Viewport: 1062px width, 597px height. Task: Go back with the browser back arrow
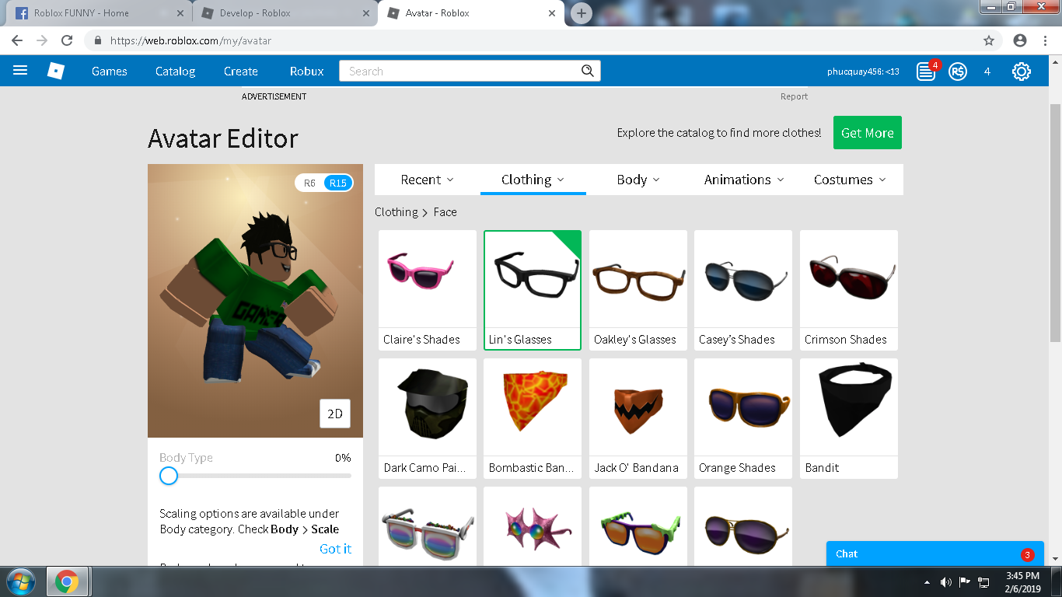click(17, 40)
